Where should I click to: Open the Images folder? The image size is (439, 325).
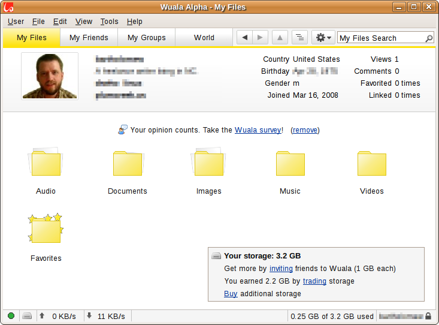pyautogui.click(x=208, y=162)
